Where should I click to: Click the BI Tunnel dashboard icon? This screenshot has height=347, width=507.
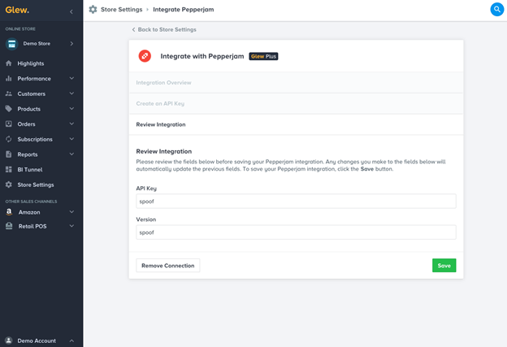click(9, 170)
